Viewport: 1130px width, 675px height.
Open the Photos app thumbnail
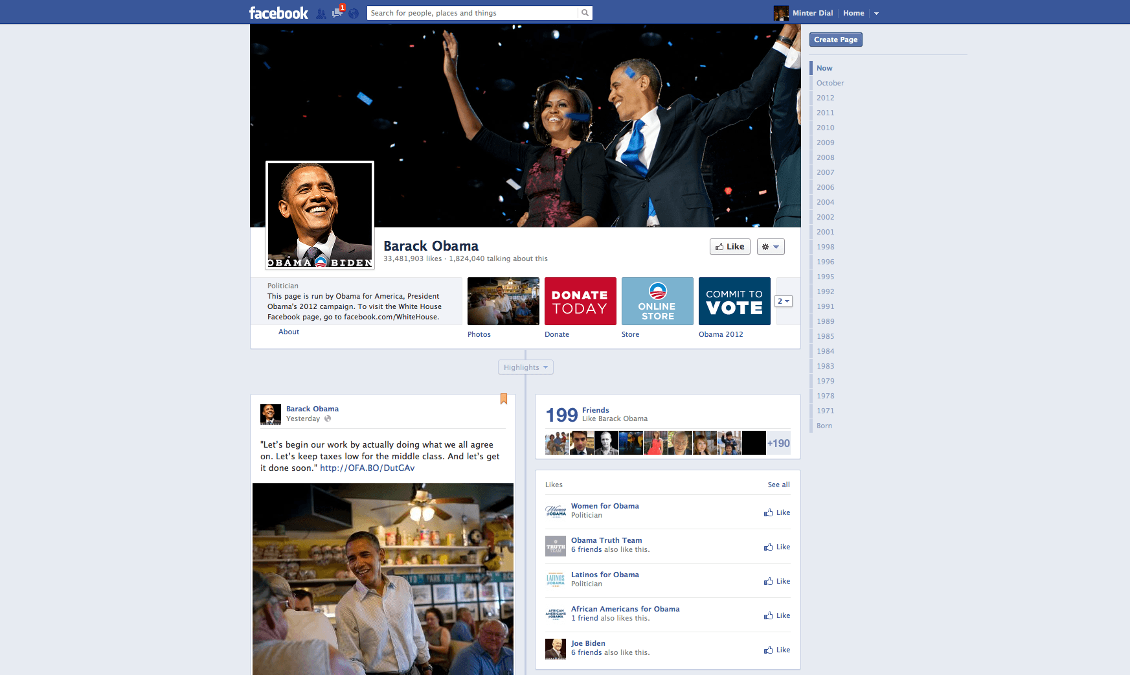click(x=503, y=301)
